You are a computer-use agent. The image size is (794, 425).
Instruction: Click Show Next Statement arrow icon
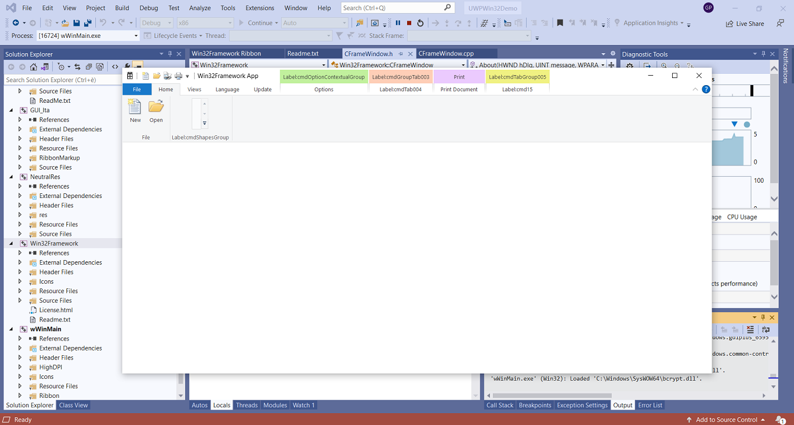(435, 23)
